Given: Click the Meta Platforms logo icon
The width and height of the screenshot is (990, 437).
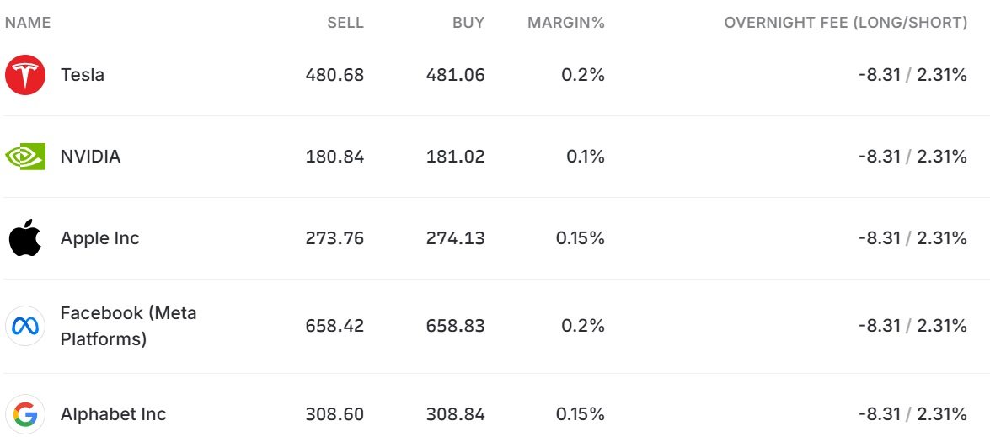Looking at the screenshot, I should tap(25, 326).
